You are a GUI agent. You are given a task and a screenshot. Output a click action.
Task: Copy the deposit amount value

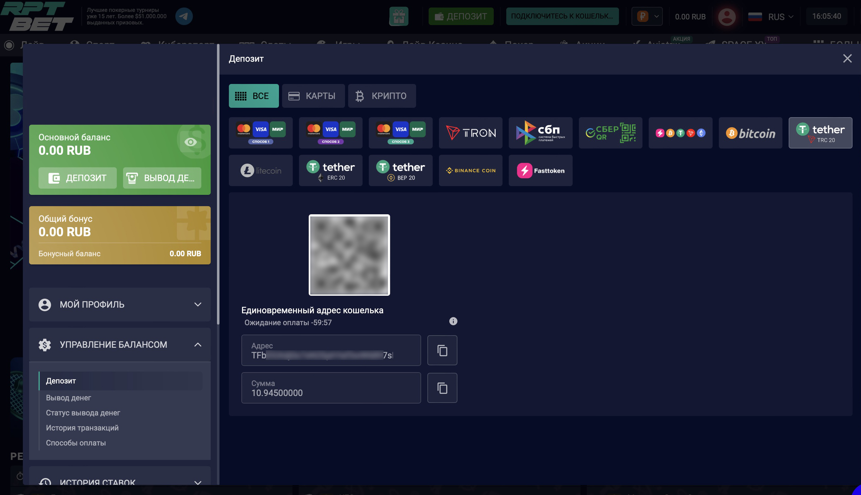[442, 388]
